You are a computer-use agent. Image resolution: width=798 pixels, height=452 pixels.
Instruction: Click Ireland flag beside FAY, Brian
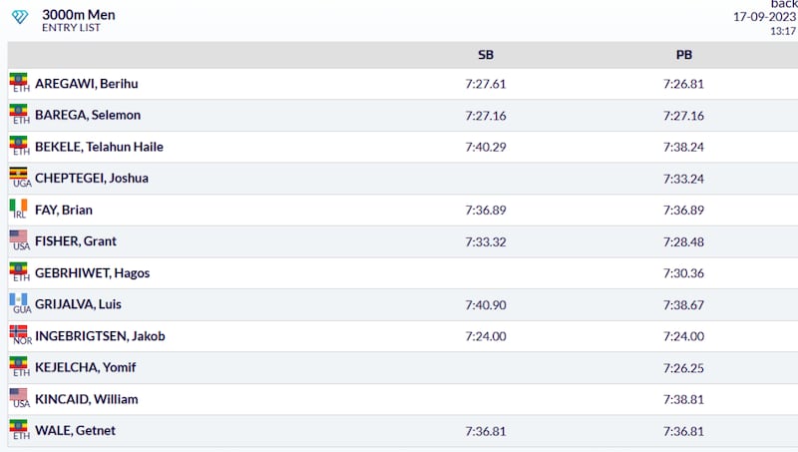coord(18,206)
